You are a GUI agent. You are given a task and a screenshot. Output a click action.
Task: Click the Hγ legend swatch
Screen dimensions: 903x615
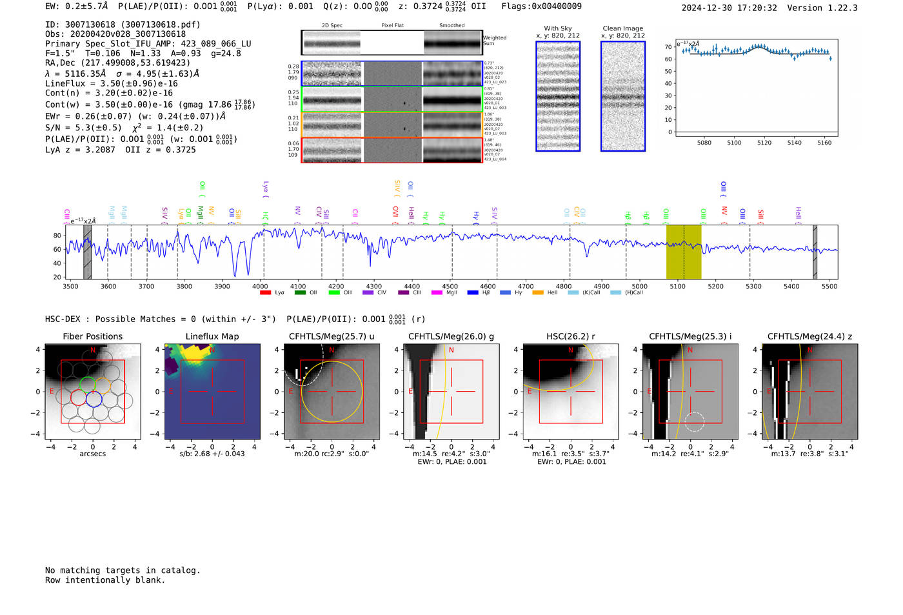(505, 293)
